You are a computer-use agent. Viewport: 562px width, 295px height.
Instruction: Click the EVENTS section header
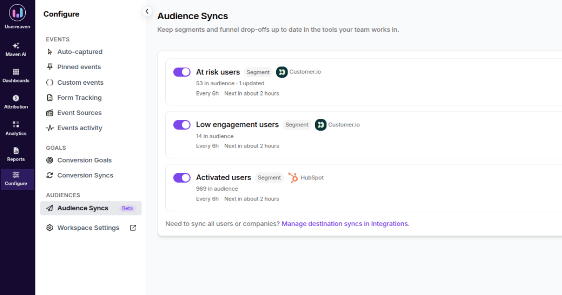click(58, 39)
